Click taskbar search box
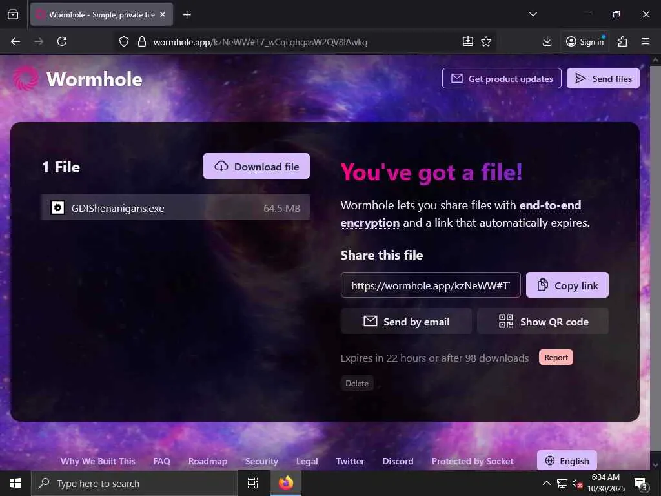661x496 pixels. 134,483
